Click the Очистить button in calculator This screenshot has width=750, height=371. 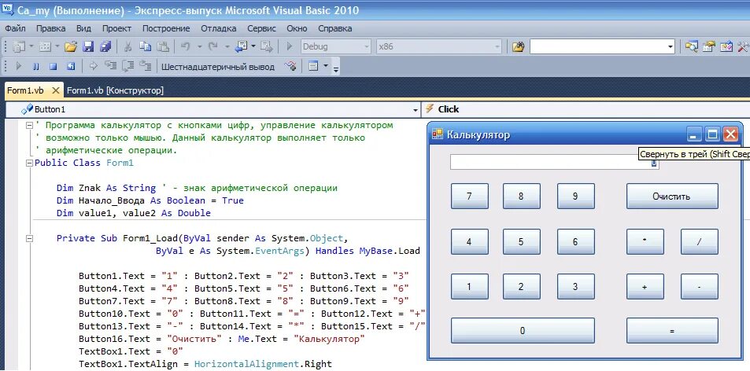pyautogui.click(x=672, y=197)
